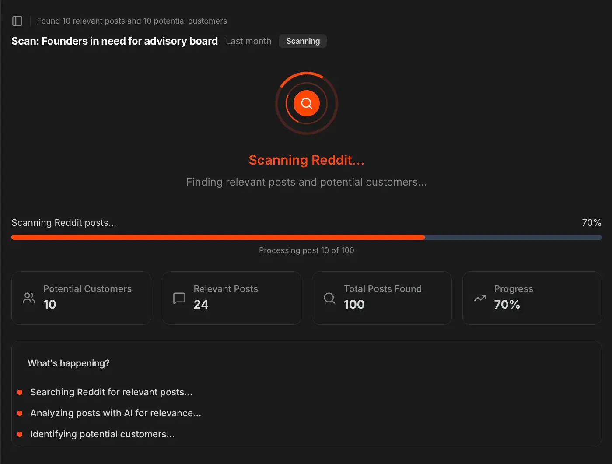Click the orange magnifier search icon in spinner

pos(306,103)
